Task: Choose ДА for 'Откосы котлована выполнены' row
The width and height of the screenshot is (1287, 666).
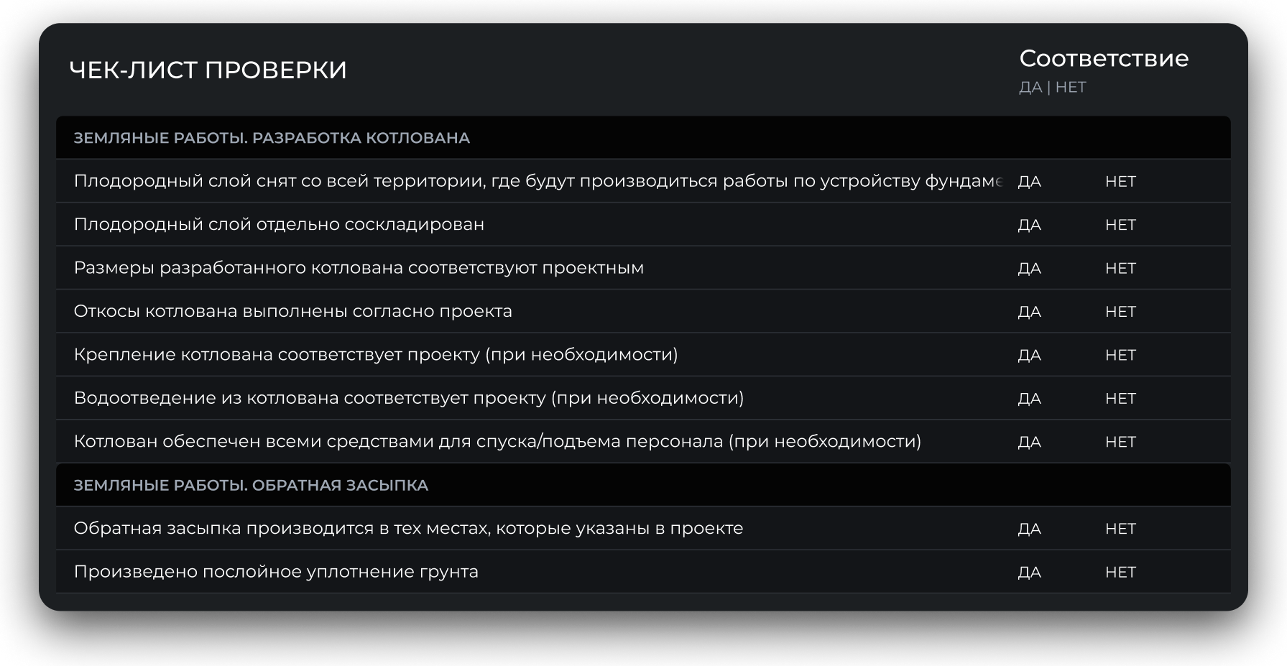Action: 1029,312
